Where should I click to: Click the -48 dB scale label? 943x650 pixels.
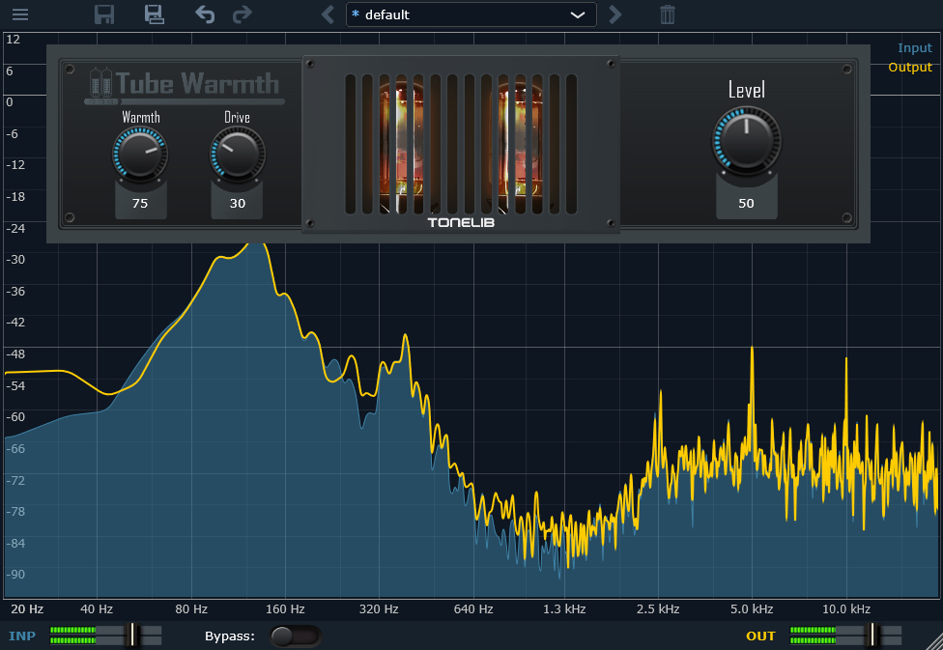pos(15,353)
